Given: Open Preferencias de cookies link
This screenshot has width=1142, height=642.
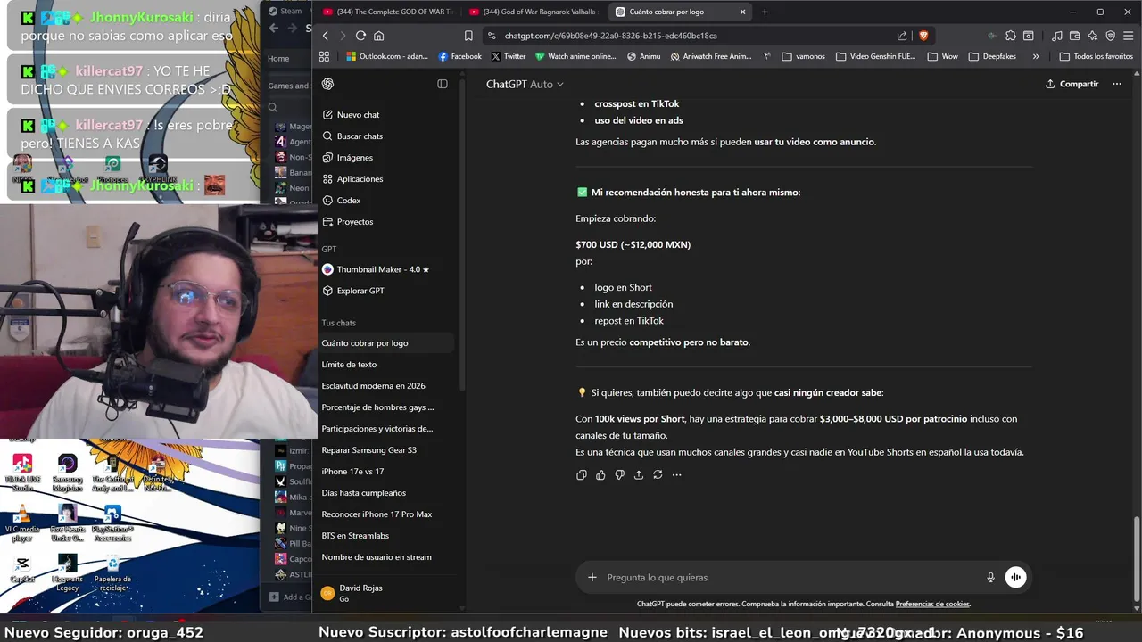Looking at the screenshot, I should tap(932, 604).
